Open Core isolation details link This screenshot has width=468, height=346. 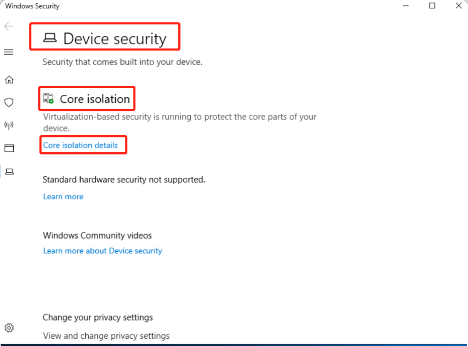pyautogui.click(x=80, y=145)
